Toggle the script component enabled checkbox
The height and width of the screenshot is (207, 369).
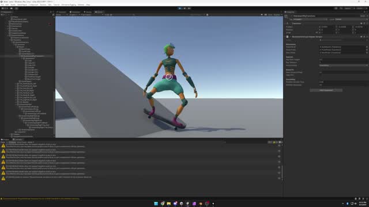click(290, 37)
